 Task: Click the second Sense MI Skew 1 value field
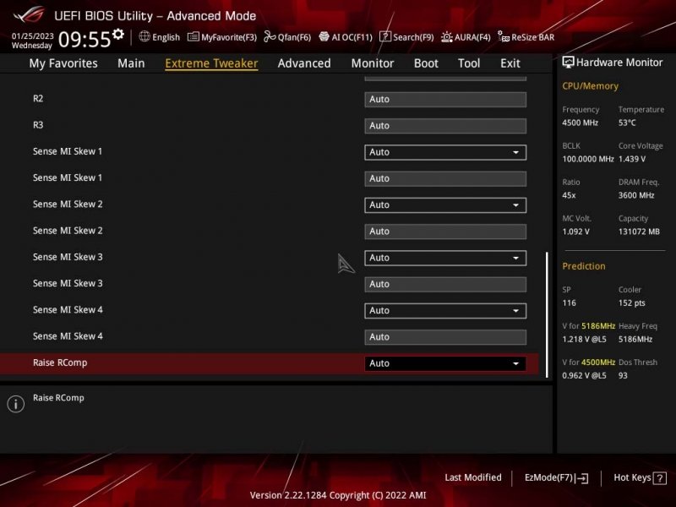(x=445, y=178)
